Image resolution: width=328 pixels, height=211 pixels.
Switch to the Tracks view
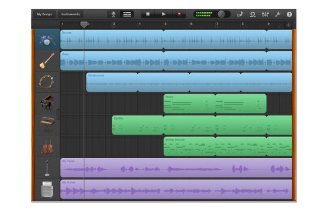pyautogui.click(x=127, y=14)
